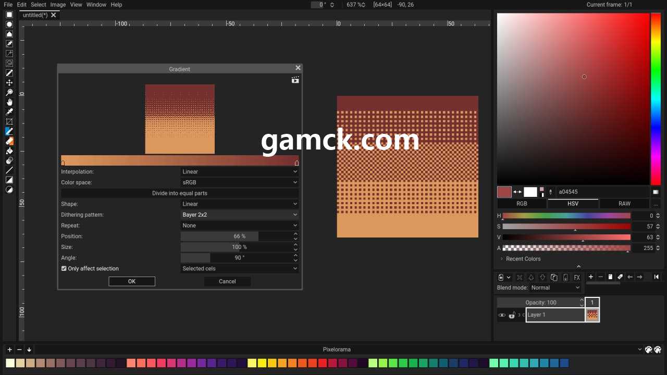The image size is (667, 375).
Task: Select the Eraser tool
Action: coord(9,141)
